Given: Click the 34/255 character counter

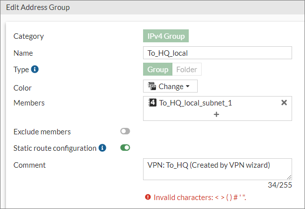Looking at the screenshot, I should point(280,185).
